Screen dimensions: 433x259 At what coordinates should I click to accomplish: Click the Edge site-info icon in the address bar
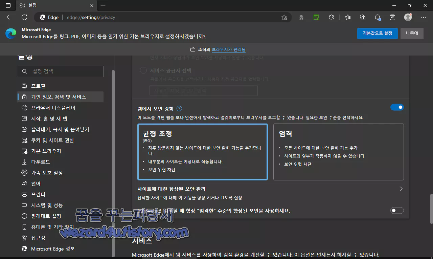point(49,17)
